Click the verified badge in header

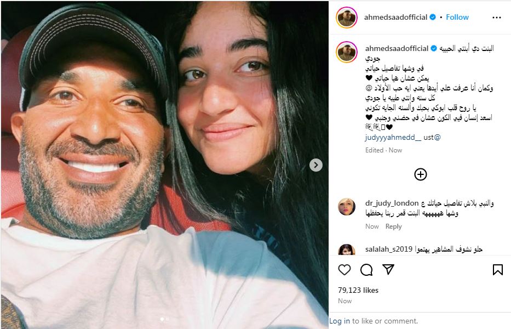[x=433, y=17]
